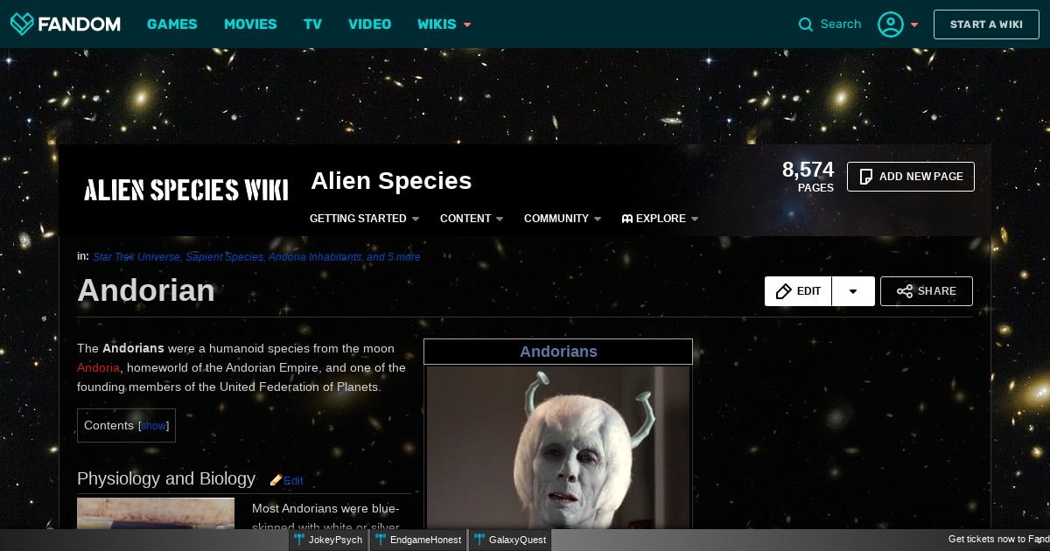Expand the Explore menu arrow
The image size is (1050, 551).
coord(695,219)
